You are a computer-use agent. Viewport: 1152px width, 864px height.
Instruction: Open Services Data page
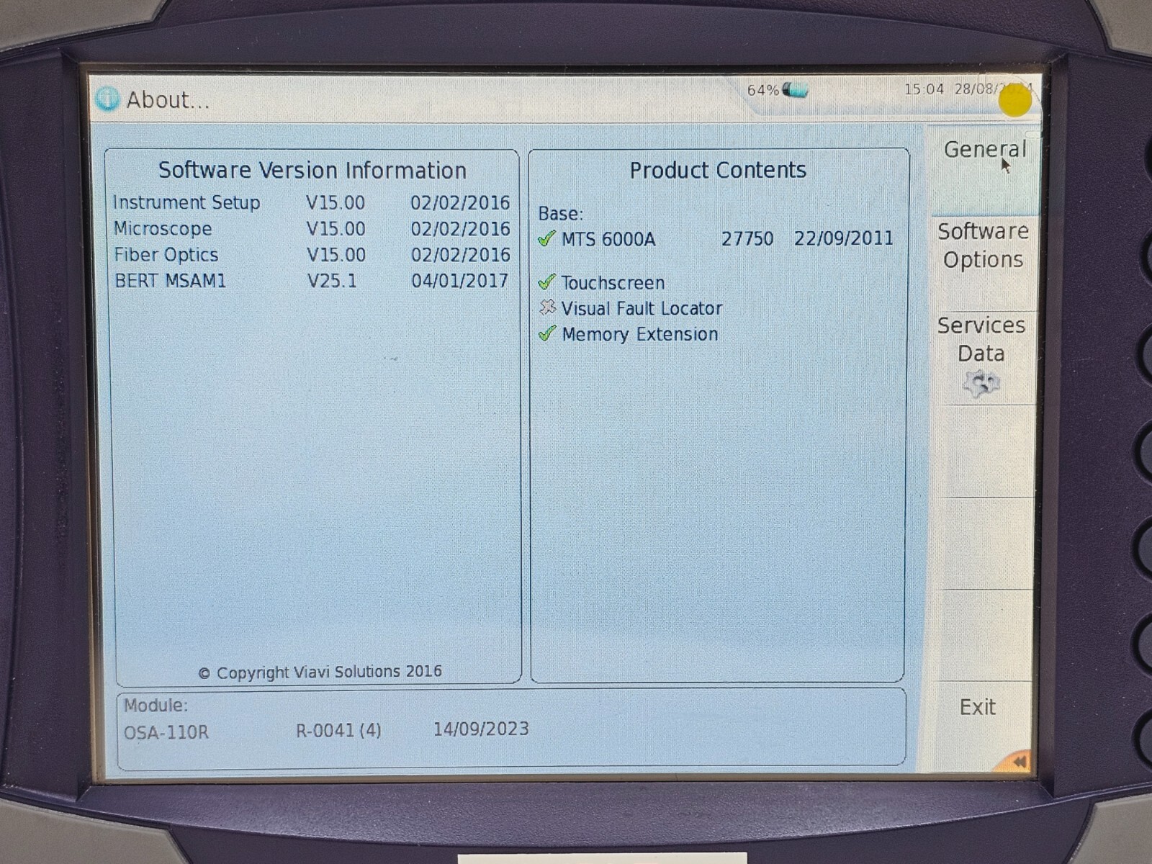pyautogui.click(x=981, y=358)
